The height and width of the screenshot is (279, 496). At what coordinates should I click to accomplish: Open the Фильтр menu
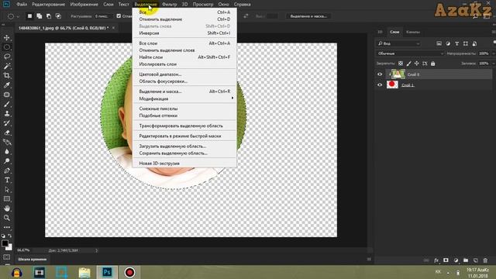[x=169, y=5]
